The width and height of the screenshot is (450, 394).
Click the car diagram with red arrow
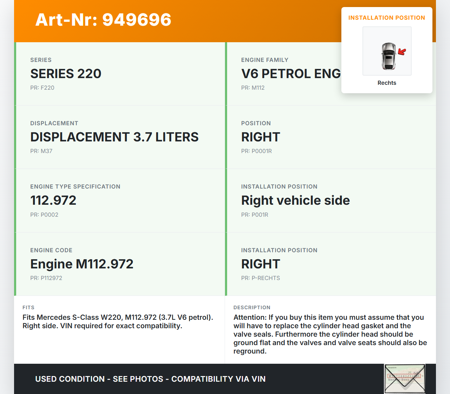387,51
